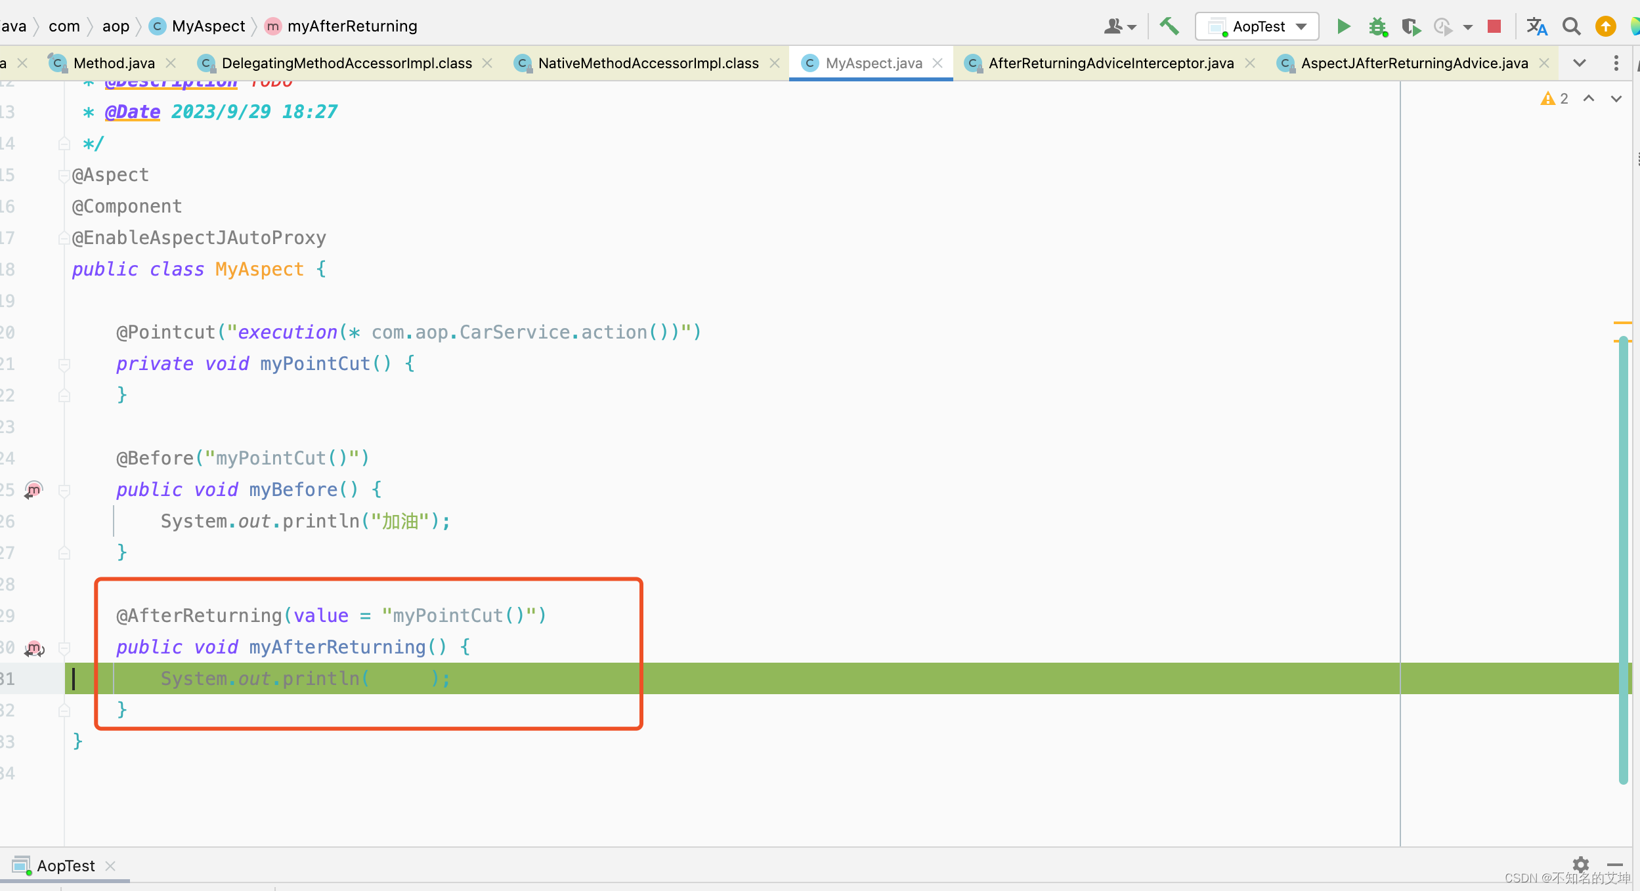1640x891 pixels.
Task: Click the com breadcrumb in navigation bar
Action: [x=64, y=26]
